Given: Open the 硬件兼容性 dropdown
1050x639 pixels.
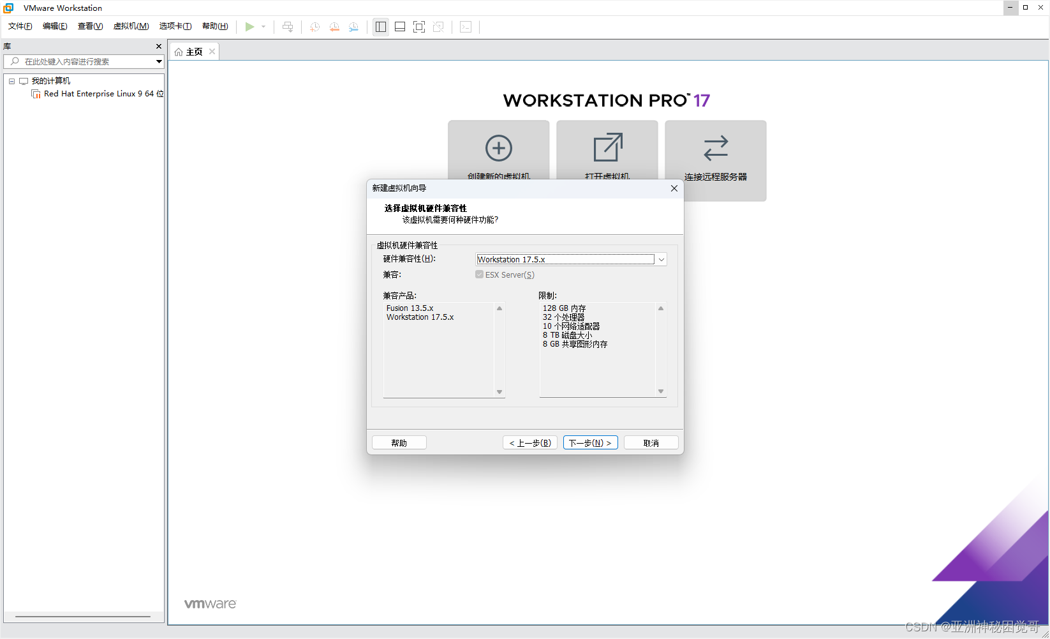Looking at the screenshot, I should coord(662,259).
